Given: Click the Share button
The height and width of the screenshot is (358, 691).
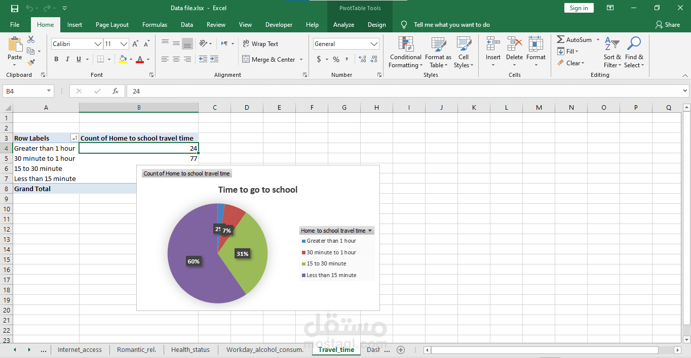Looking at the screenshot, I should coord(667,24).
